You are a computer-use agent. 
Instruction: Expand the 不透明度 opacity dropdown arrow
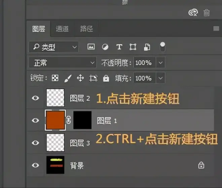click(160, 63)
